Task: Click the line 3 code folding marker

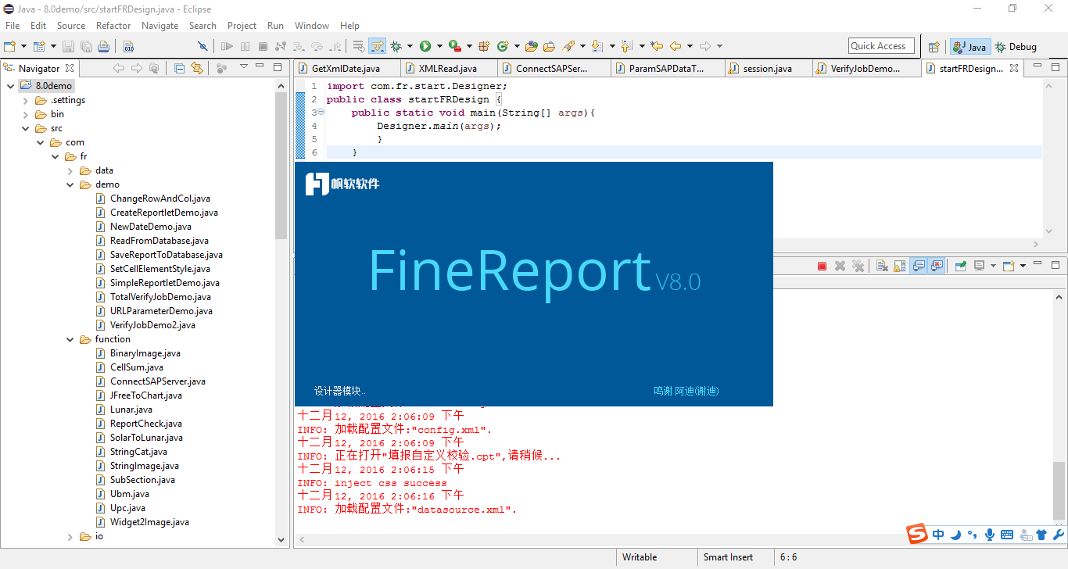Action: coord(321,113)
